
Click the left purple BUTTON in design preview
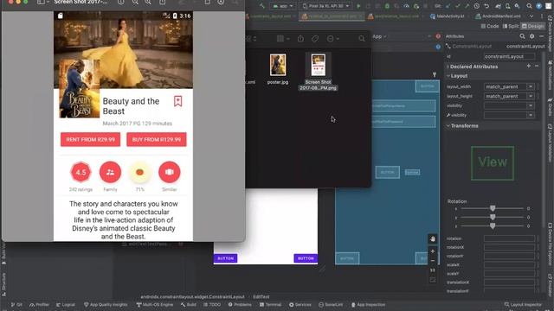[225, 258]
